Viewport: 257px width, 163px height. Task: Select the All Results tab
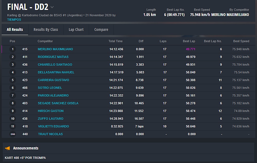tap(15, 30)
